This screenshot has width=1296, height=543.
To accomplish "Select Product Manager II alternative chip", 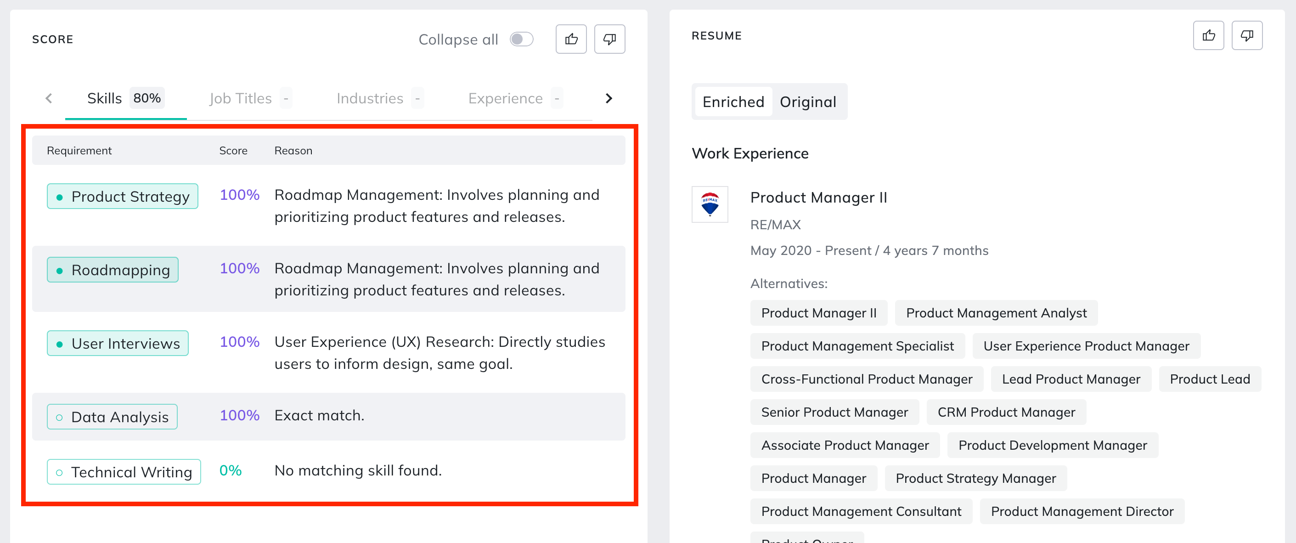I will 818,313.
